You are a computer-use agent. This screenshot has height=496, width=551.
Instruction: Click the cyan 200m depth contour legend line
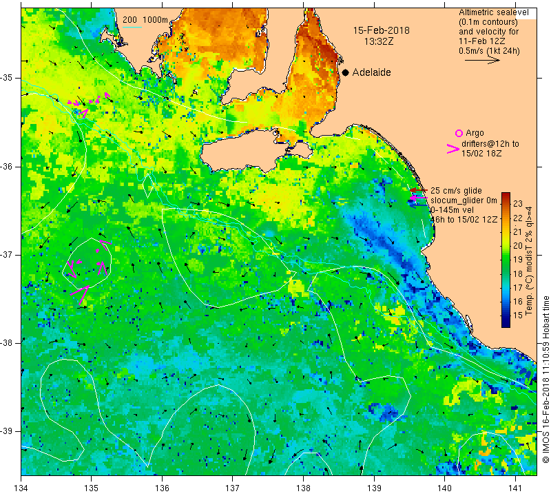point(132,27)
